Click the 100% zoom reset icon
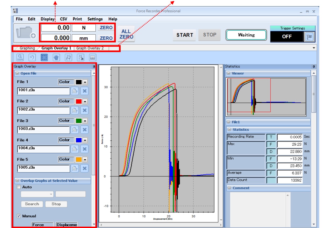Screen dimensions: 334x228 pyautogui.click(x=20, y=57)
